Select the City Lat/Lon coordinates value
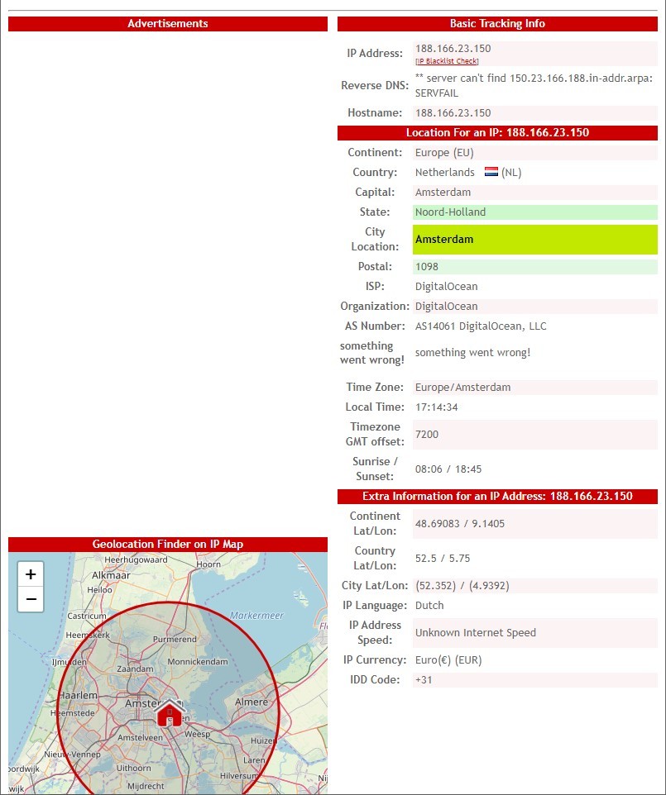This screenshot has height=795, width=666. click(462, 586)
